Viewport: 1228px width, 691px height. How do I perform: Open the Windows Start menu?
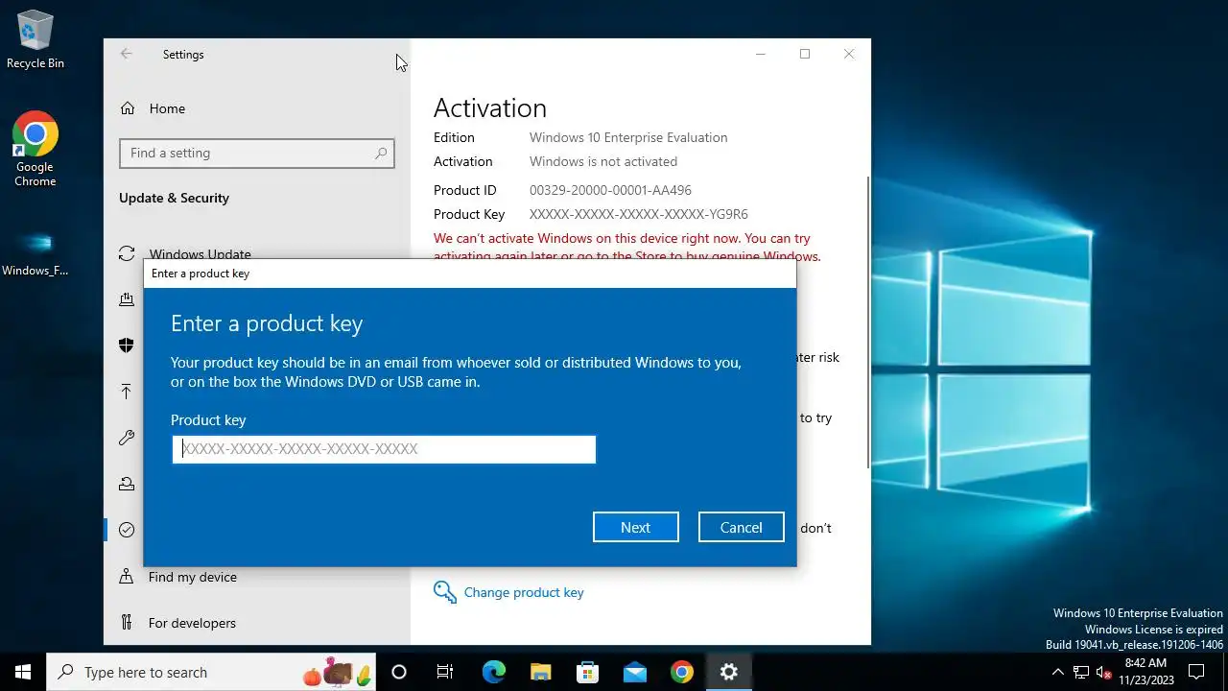[23, 672]
